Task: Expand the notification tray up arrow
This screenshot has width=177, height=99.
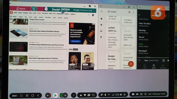Action: tap(124, 95)
